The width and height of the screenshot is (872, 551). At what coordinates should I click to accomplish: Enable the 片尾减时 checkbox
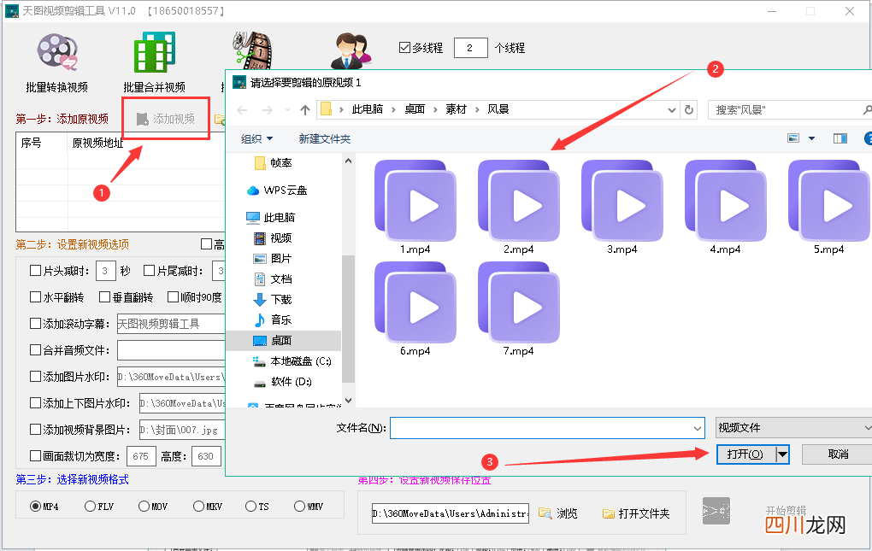coord(149,271)
